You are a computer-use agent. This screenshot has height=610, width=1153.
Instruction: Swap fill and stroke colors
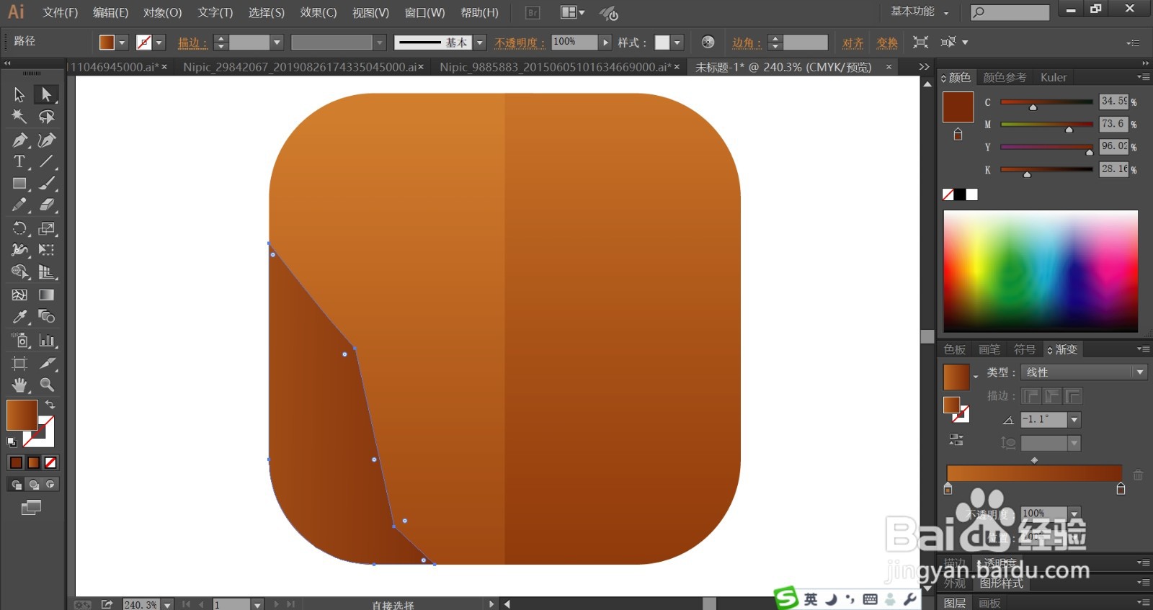click(x=50, y=405)
